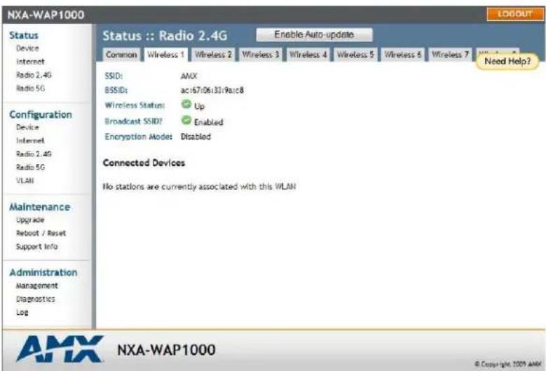Select the Wireless 4 tab
The width and height of the screenshot is (546, 371).
coord(308,55)
